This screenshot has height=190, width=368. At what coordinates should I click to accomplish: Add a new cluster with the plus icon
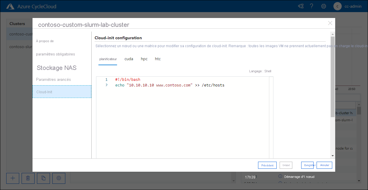tap(12, 178)
